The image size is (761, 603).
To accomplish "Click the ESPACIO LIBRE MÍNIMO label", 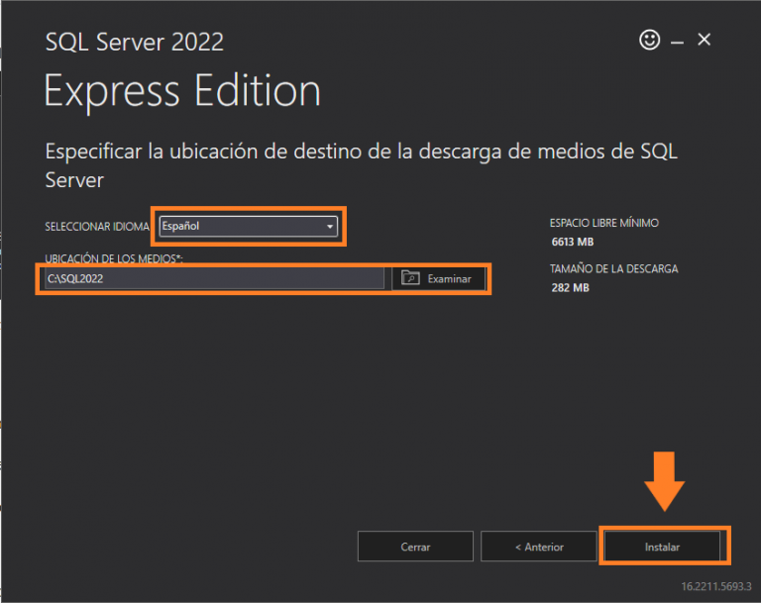I will click(604, 223).
